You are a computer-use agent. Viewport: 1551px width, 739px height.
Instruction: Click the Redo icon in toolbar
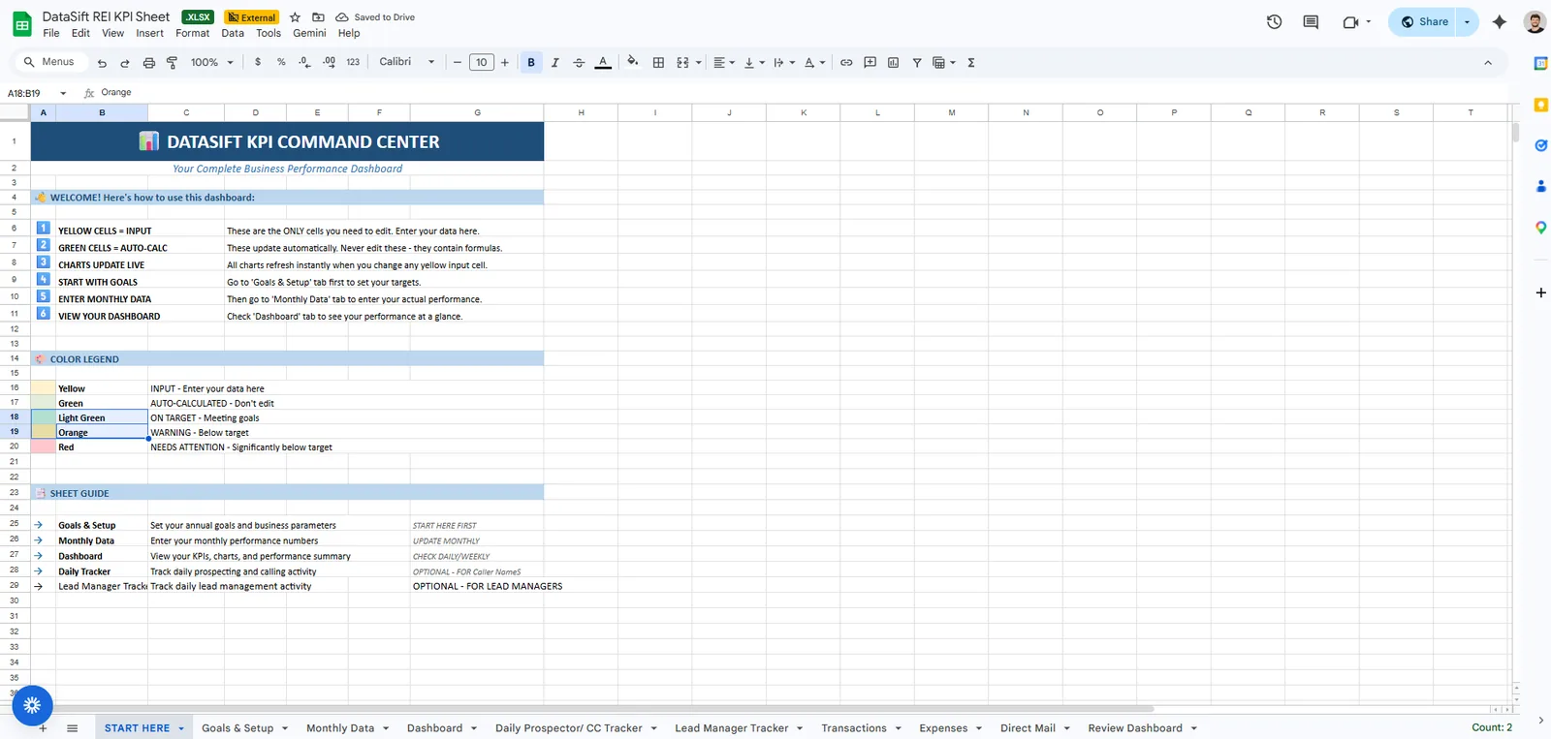pos(125,63)
